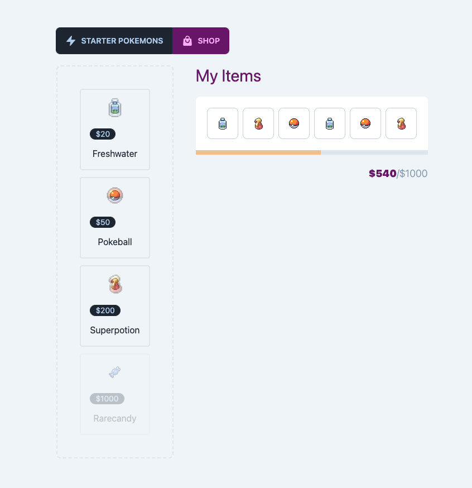
Task: Click the shopping bag icon on Shop tab
Action: point(186,40)
